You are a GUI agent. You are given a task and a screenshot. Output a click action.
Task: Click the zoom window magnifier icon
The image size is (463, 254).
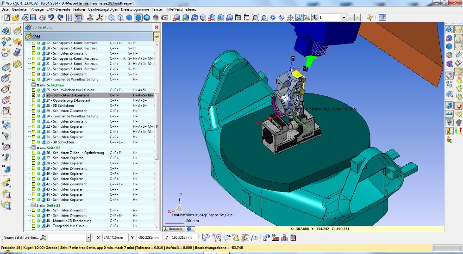[x=264, y=18]
